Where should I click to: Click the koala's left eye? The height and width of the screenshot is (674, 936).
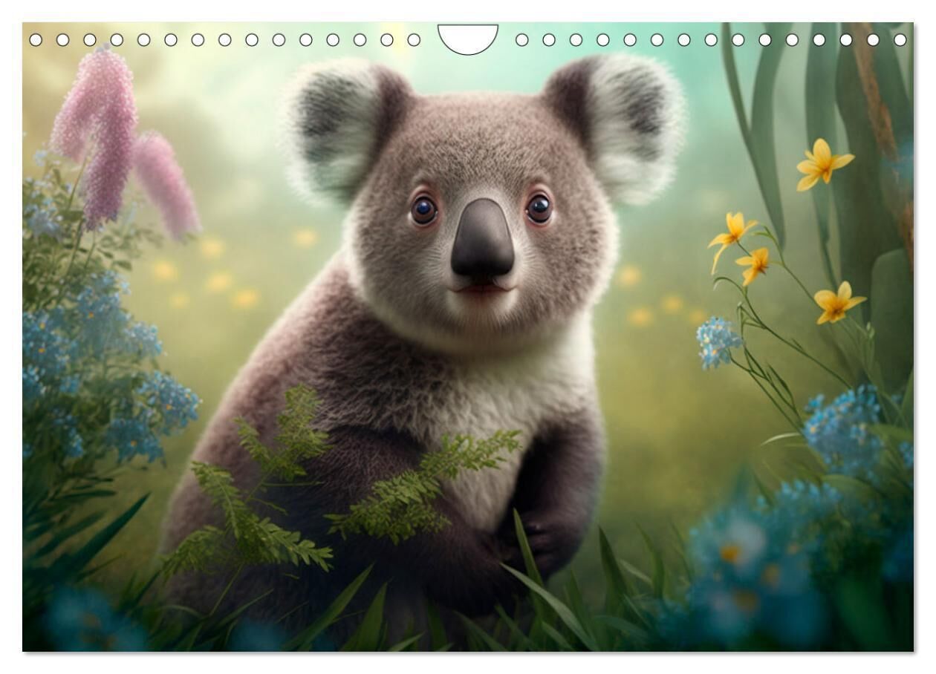tap(424, 210)
